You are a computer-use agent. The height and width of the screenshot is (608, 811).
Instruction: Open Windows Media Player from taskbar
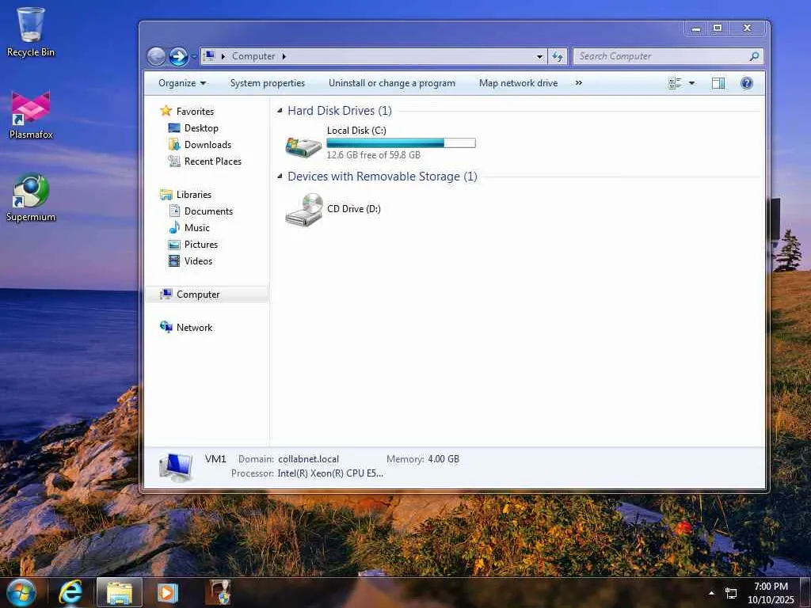[x=168, y=592]
